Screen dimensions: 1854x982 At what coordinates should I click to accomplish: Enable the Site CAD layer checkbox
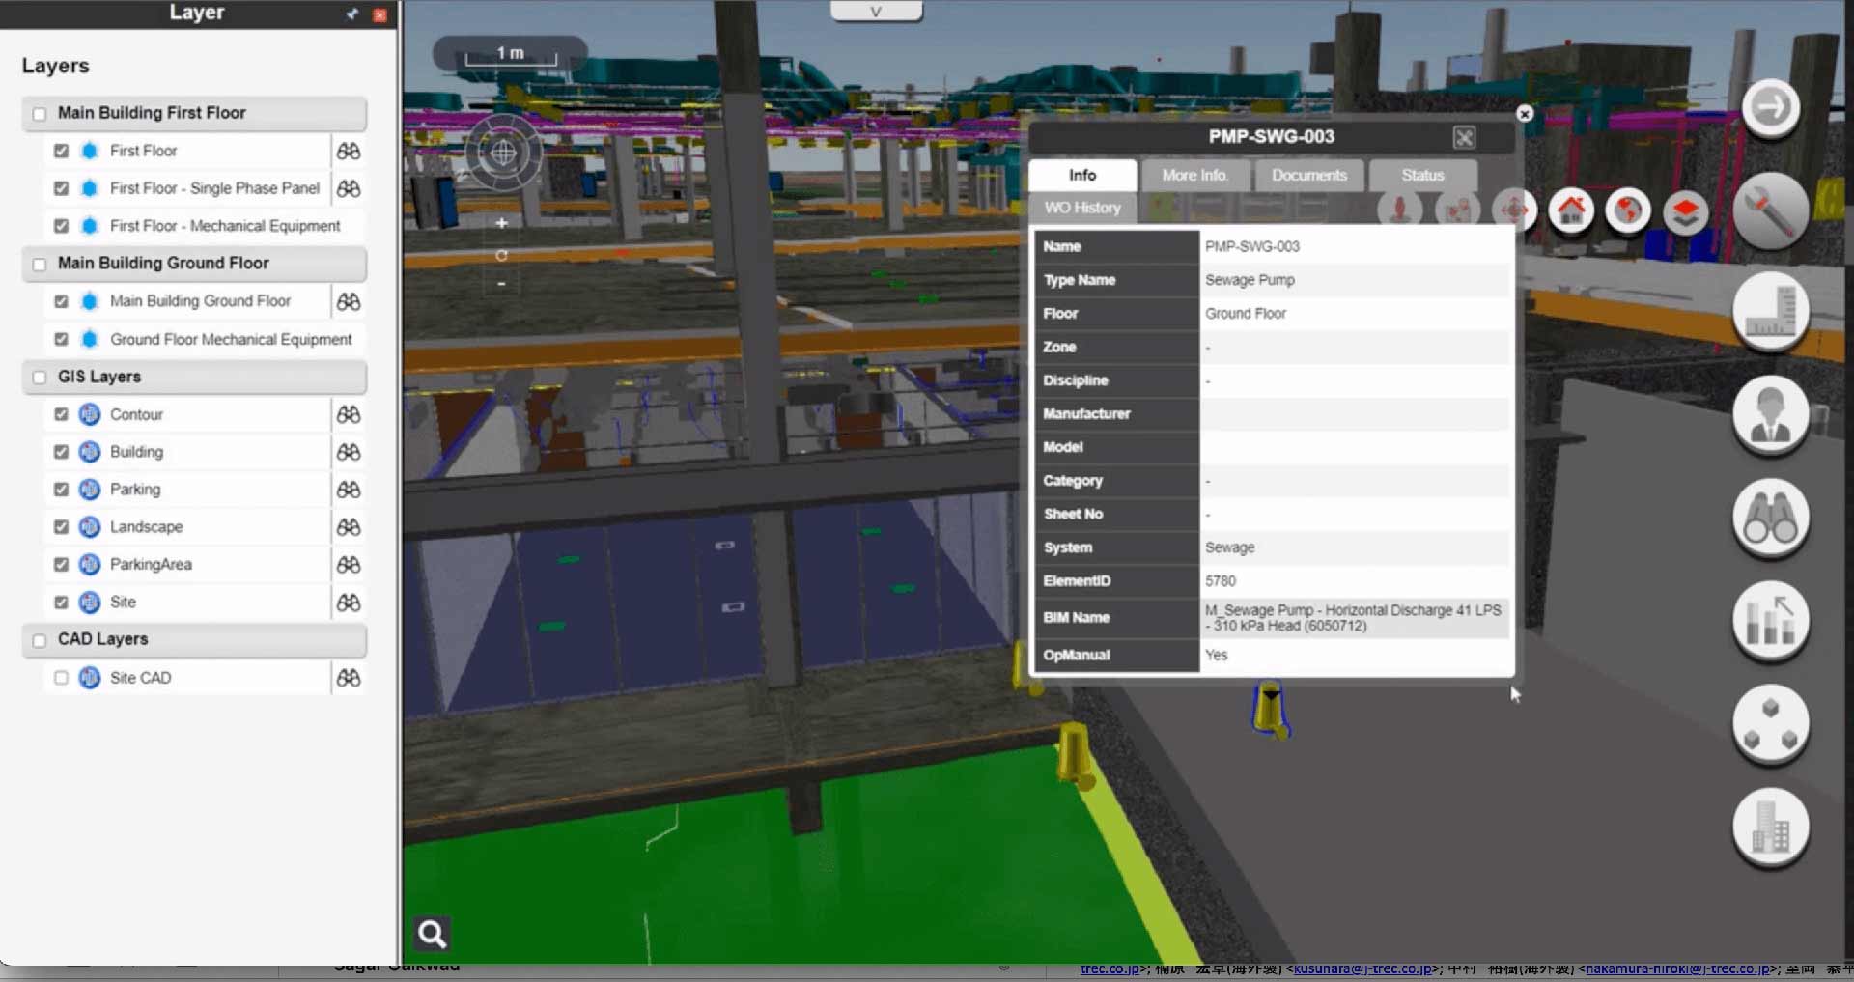tap(62, 678)
